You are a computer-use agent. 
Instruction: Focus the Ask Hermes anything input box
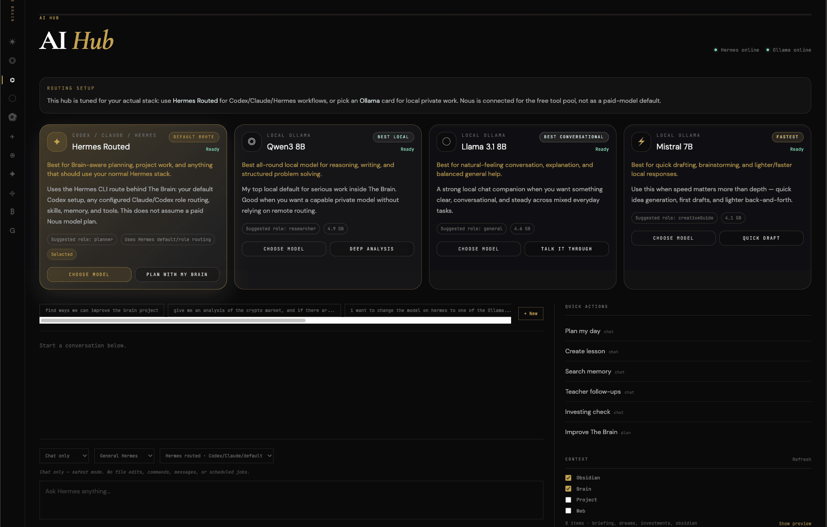point(291,500)
